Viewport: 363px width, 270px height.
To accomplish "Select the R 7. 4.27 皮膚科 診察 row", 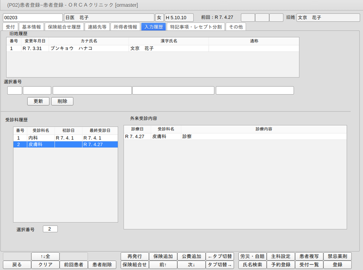I will (x=235, y=136).
